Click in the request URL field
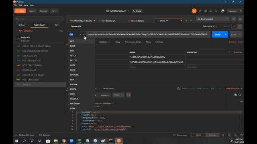This screenshot has width=257, height=144. (x=148, y=34)
